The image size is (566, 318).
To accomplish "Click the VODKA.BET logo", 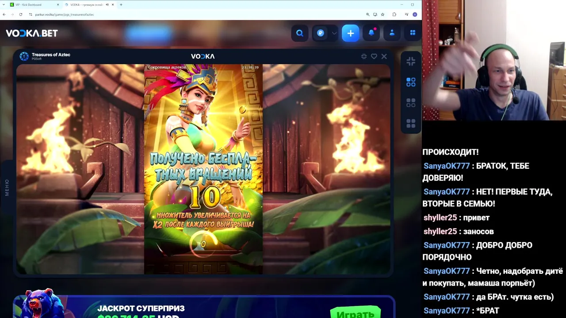I will pyautogui.click(x=32, y=33).
